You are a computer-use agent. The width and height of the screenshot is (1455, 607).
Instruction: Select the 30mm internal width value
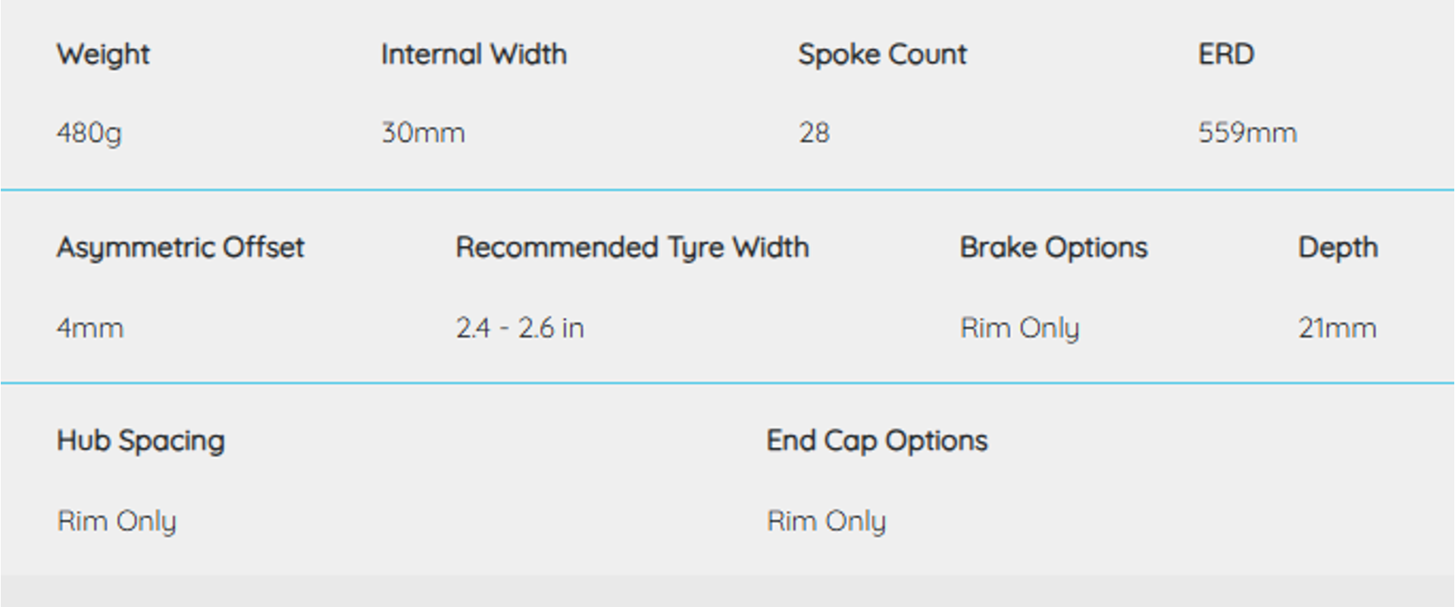click(x=423, y=133)
